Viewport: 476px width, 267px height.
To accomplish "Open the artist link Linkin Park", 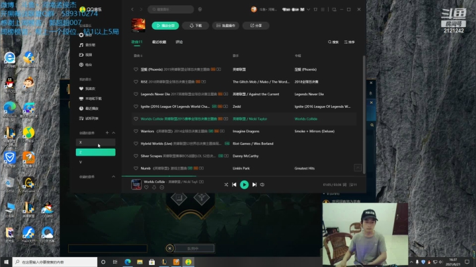I will tap(241, 169).
